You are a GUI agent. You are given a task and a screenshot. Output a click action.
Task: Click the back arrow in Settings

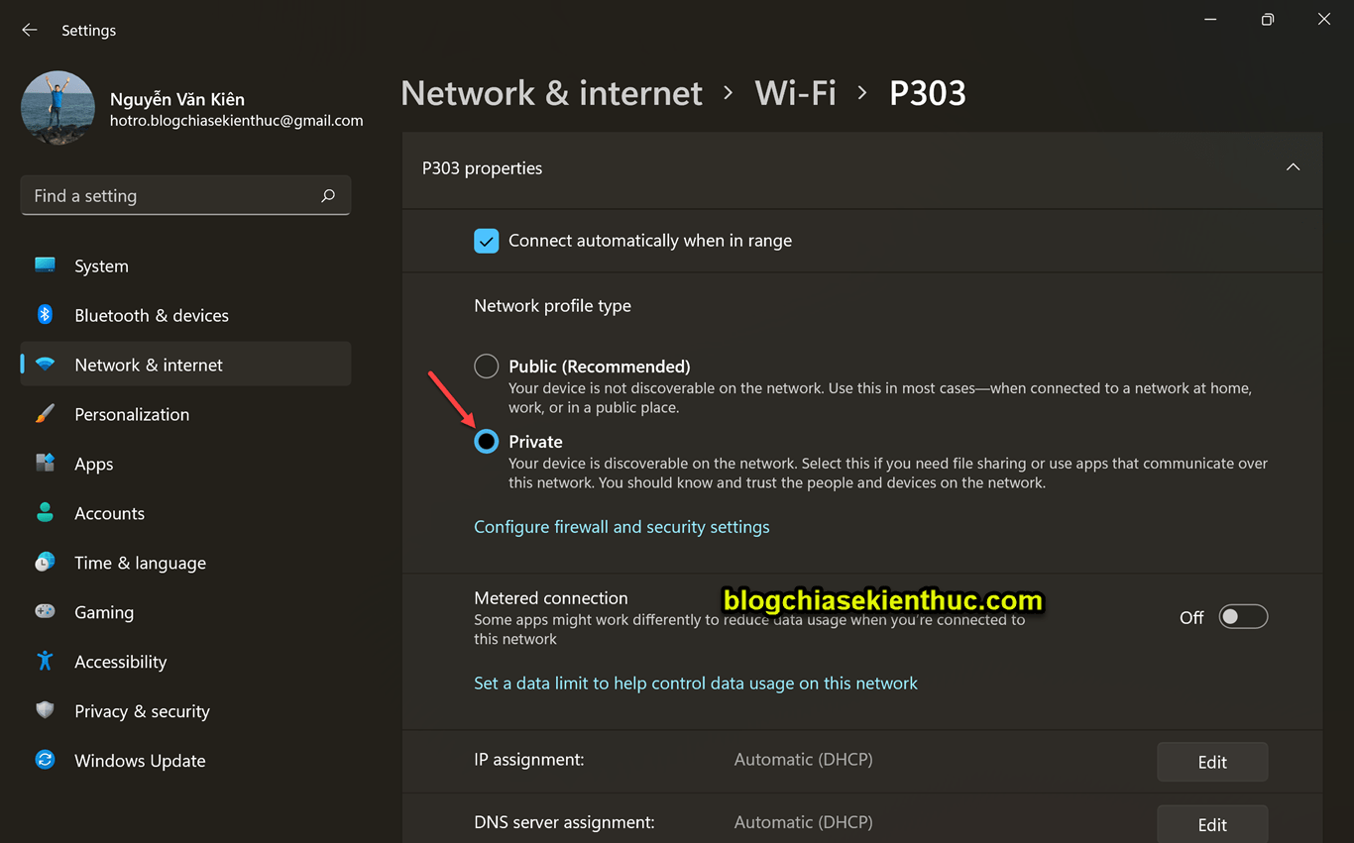pos(30,30)
